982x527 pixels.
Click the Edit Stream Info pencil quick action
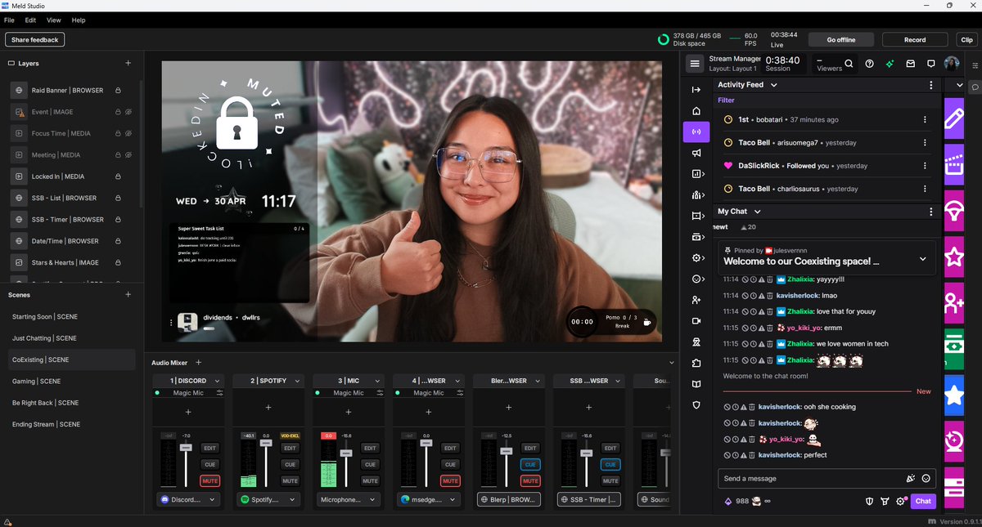(x=954, y=118)
